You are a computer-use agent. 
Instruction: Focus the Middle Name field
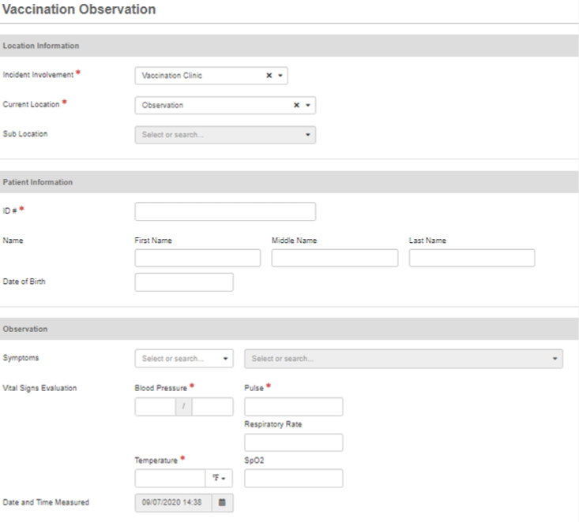coord(335,258)
